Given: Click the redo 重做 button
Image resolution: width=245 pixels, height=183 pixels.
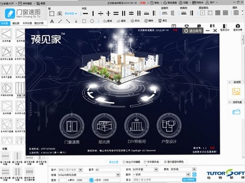Looking at the screenshot, I should [122, 21].
